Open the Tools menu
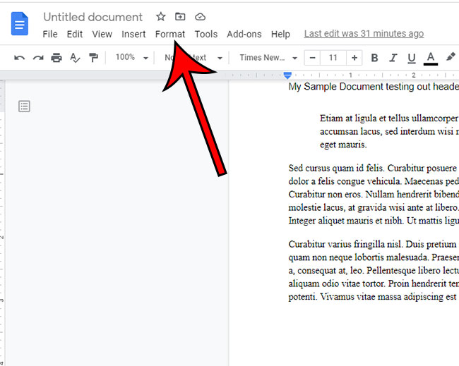This screenshot has height=366, width=459. [206, 34]
